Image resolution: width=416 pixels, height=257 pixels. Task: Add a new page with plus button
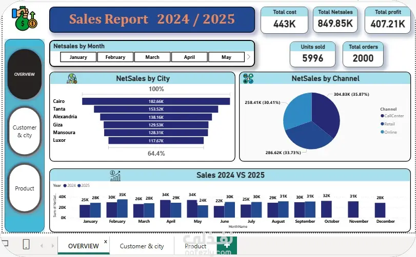pos(227,245)
